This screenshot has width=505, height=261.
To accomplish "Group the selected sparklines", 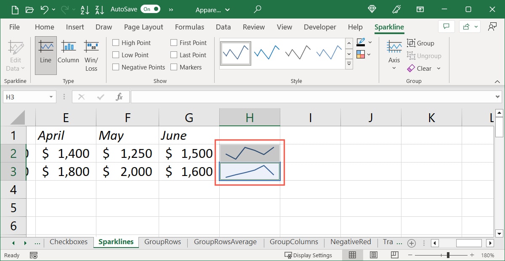I will click(x=421, y=43).
